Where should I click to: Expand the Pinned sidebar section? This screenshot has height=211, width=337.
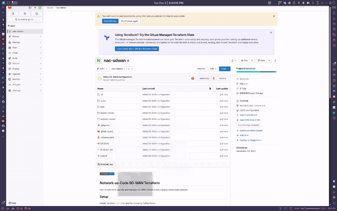(25, 36)
